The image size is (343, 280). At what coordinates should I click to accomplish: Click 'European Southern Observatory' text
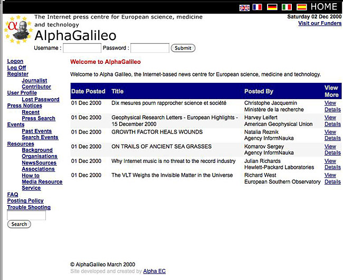282,182
